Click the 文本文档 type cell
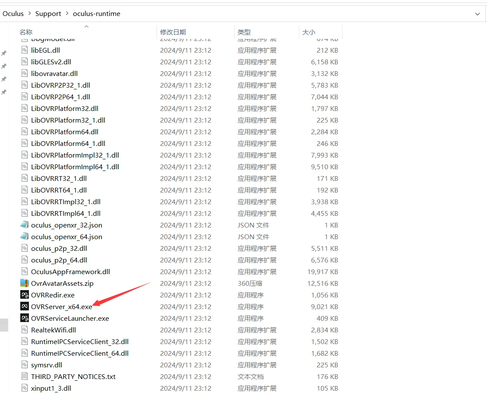 point(251,377)
